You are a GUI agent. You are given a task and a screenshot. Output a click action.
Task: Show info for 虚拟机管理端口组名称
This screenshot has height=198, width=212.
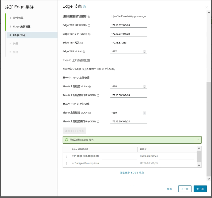tap(89, 17)
